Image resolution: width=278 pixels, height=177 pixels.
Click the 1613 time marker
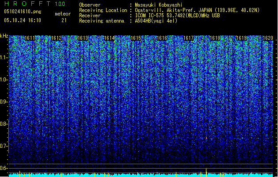(x=83, y=38)
